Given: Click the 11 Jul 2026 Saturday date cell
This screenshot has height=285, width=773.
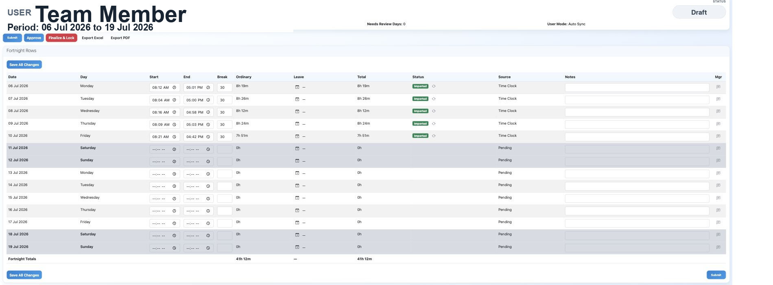Looking at the screenshot, I should click(18, 148).
